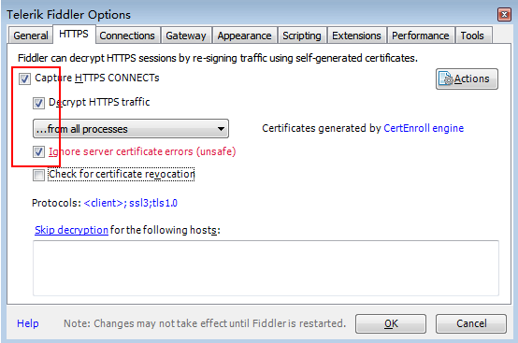518x343 pixels.
Task: Close the Fiddler Options dialog
Action: [504, 15]
